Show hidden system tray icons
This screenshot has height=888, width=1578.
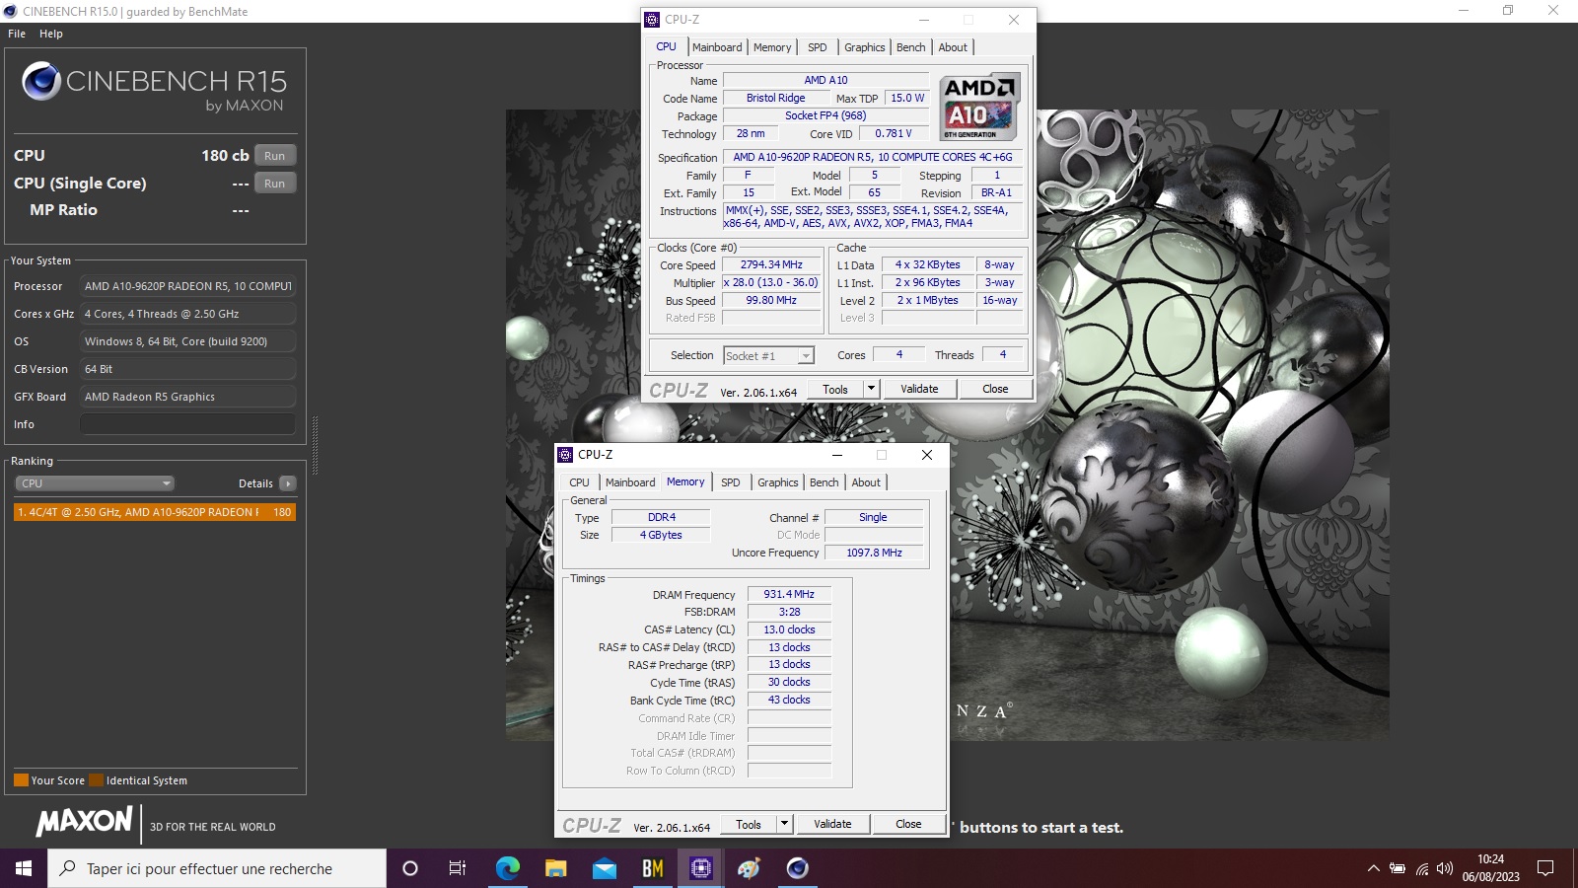tap(1373, 868)
